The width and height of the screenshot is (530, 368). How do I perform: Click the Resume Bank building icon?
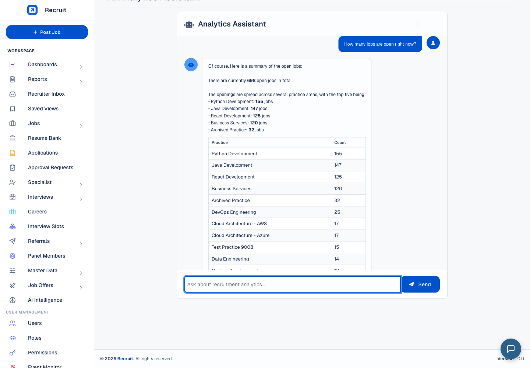point(13,138)
